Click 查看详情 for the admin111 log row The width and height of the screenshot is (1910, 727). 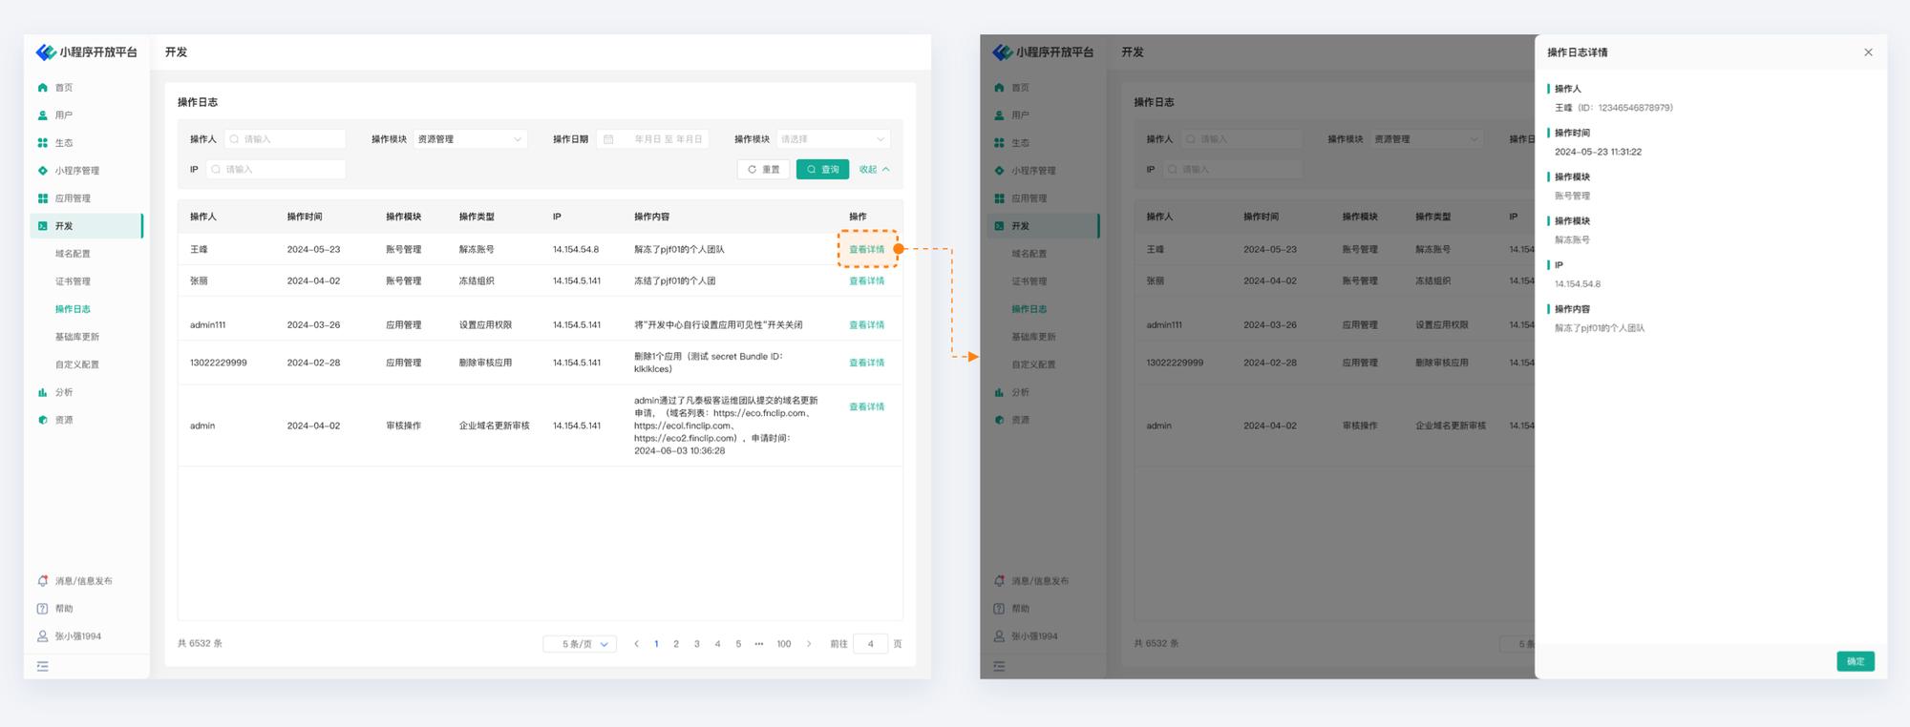tap(866, 325)
